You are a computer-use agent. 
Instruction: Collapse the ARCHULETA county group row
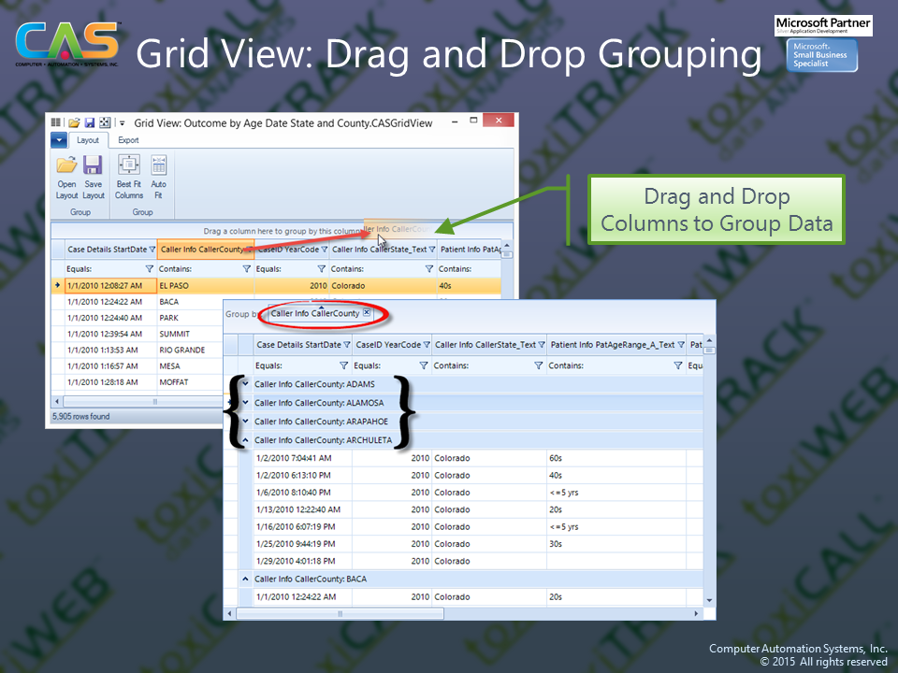coord(245,440)
